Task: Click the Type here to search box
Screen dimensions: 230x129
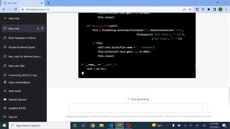Action: (x=40, y=125)
